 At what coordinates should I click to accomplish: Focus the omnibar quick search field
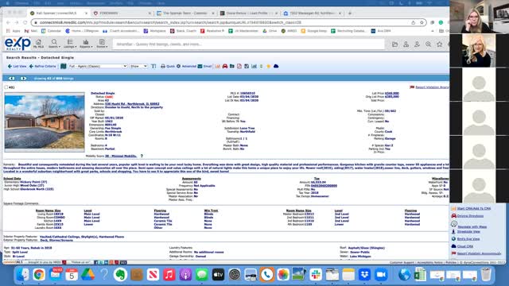point(248,44)
